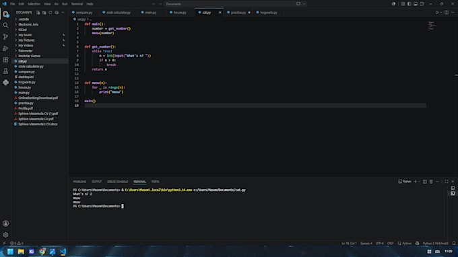Screen dimensions: 458x257
Task: Change the CRLF line ending setting
Action: coord(390,244)
